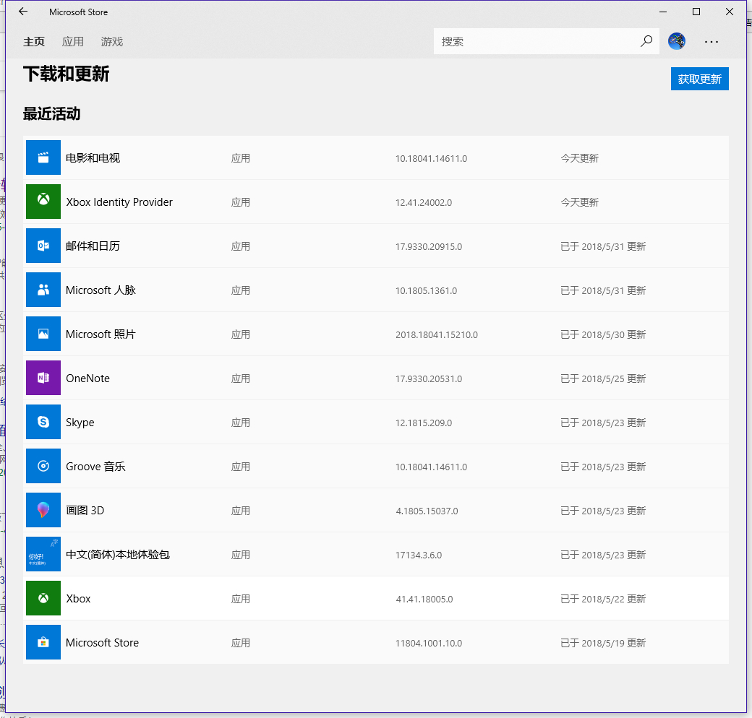
Task: Open the Microsoft Store name in list
Action: tap(102, 643)
